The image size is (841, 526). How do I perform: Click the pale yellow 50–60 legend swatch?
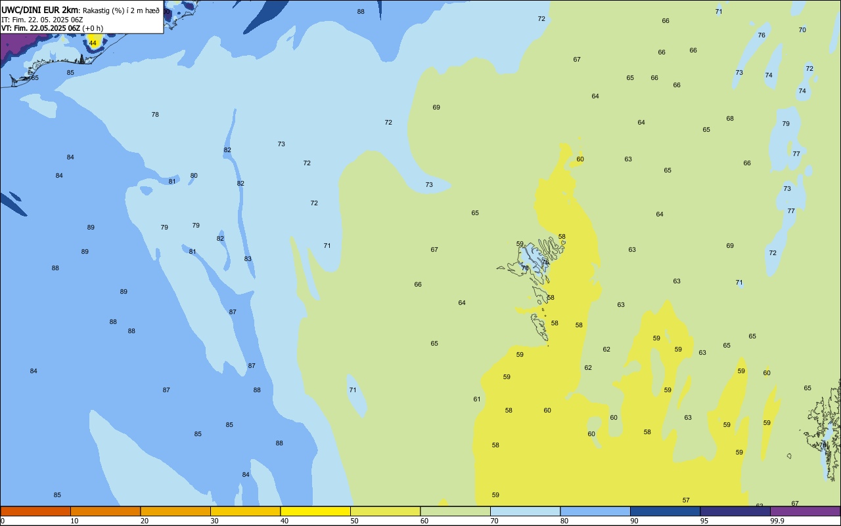pos(385,511)
